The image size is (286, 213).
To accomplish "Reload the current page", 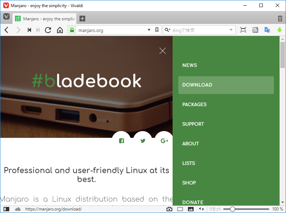I will 48,30.
